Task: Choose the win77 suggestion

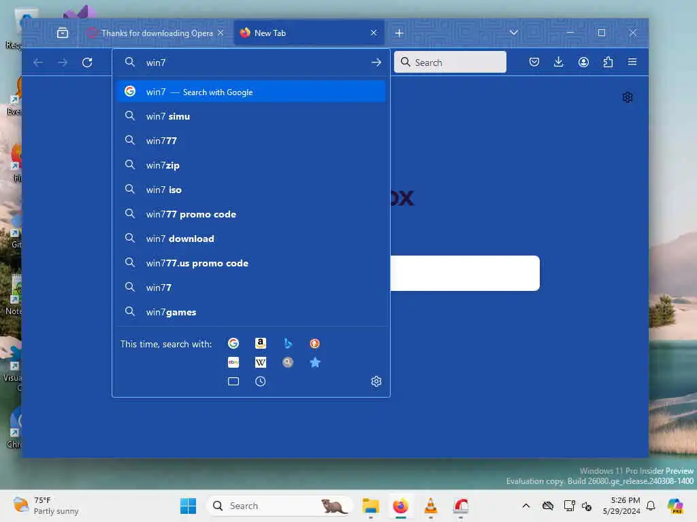Action: (251, 288)
